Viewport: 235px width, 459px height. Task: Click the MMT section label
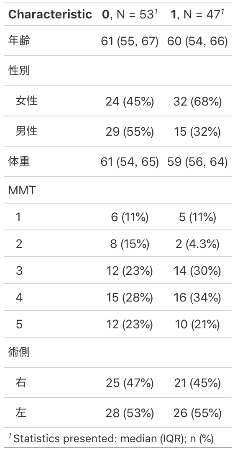(x=22, y=190)
